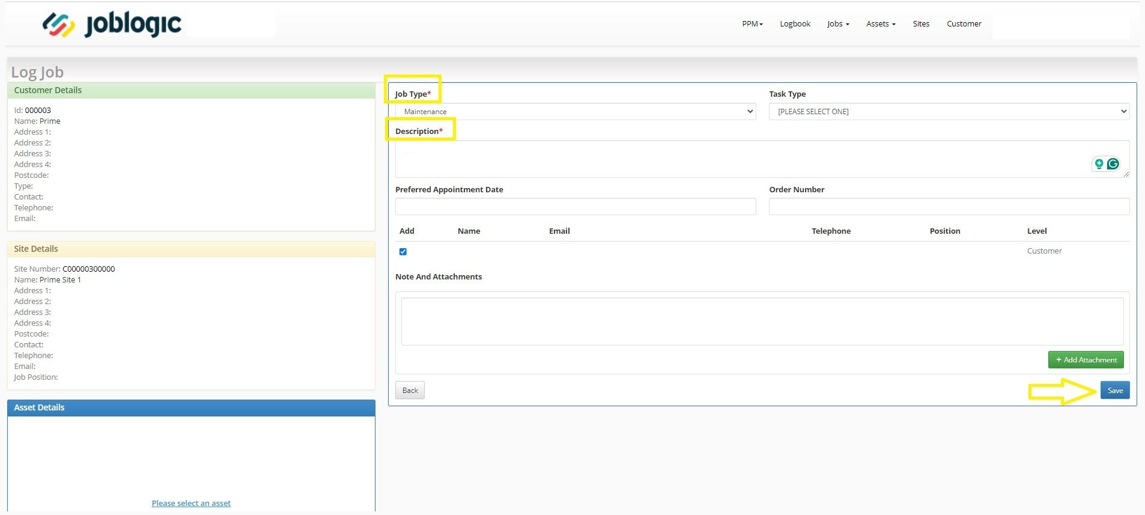Open the PPM menu
The image size is (1145, 515).
tap(752, 24)
